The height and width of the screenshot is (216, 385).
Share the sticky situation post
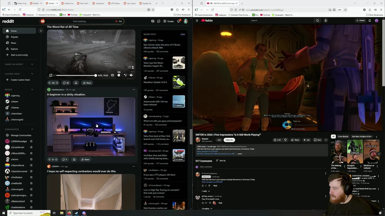coord(85,160)
